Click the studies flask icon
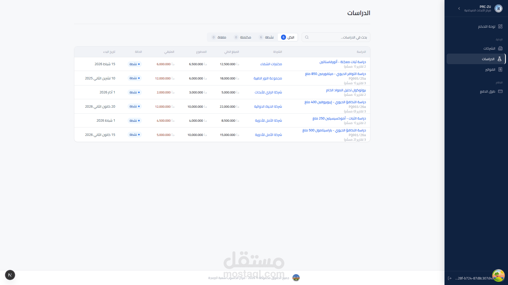Viewport: 508px width, 285px height. 500,59
